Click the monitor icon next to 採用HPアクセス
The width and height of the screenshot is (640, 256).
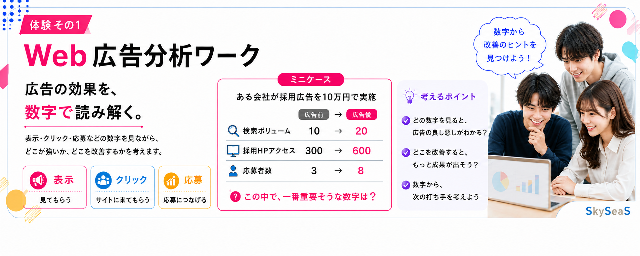coord(233,151)
